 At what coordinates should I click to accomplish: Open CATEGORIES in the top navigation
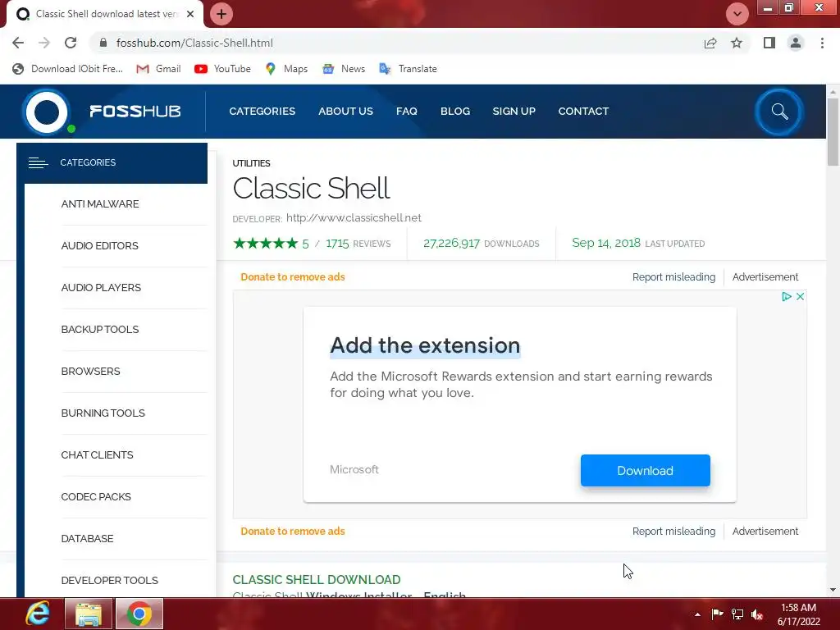pyautogui.click(x=262, y=112)
